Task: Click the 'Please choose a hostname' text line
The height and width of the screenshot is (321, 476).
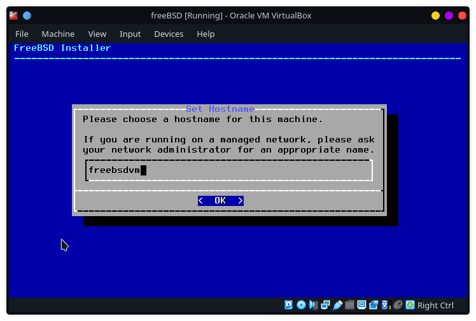Action: 202,119
